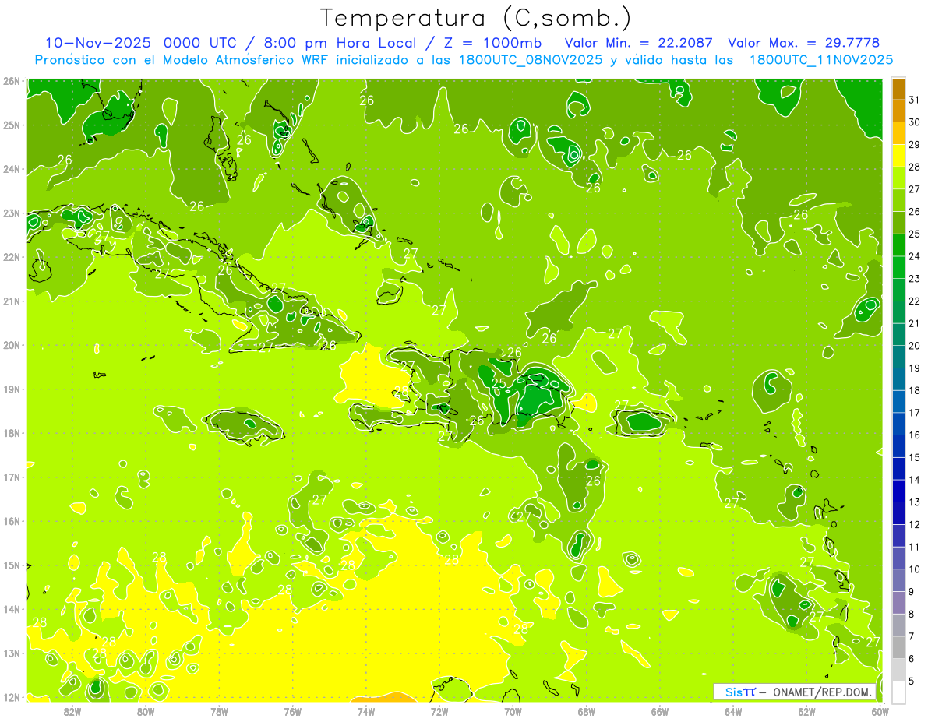This screenshot has width=935, height=722.
Task: Click the '68W' longitude axis label
Action: (587, 711)
